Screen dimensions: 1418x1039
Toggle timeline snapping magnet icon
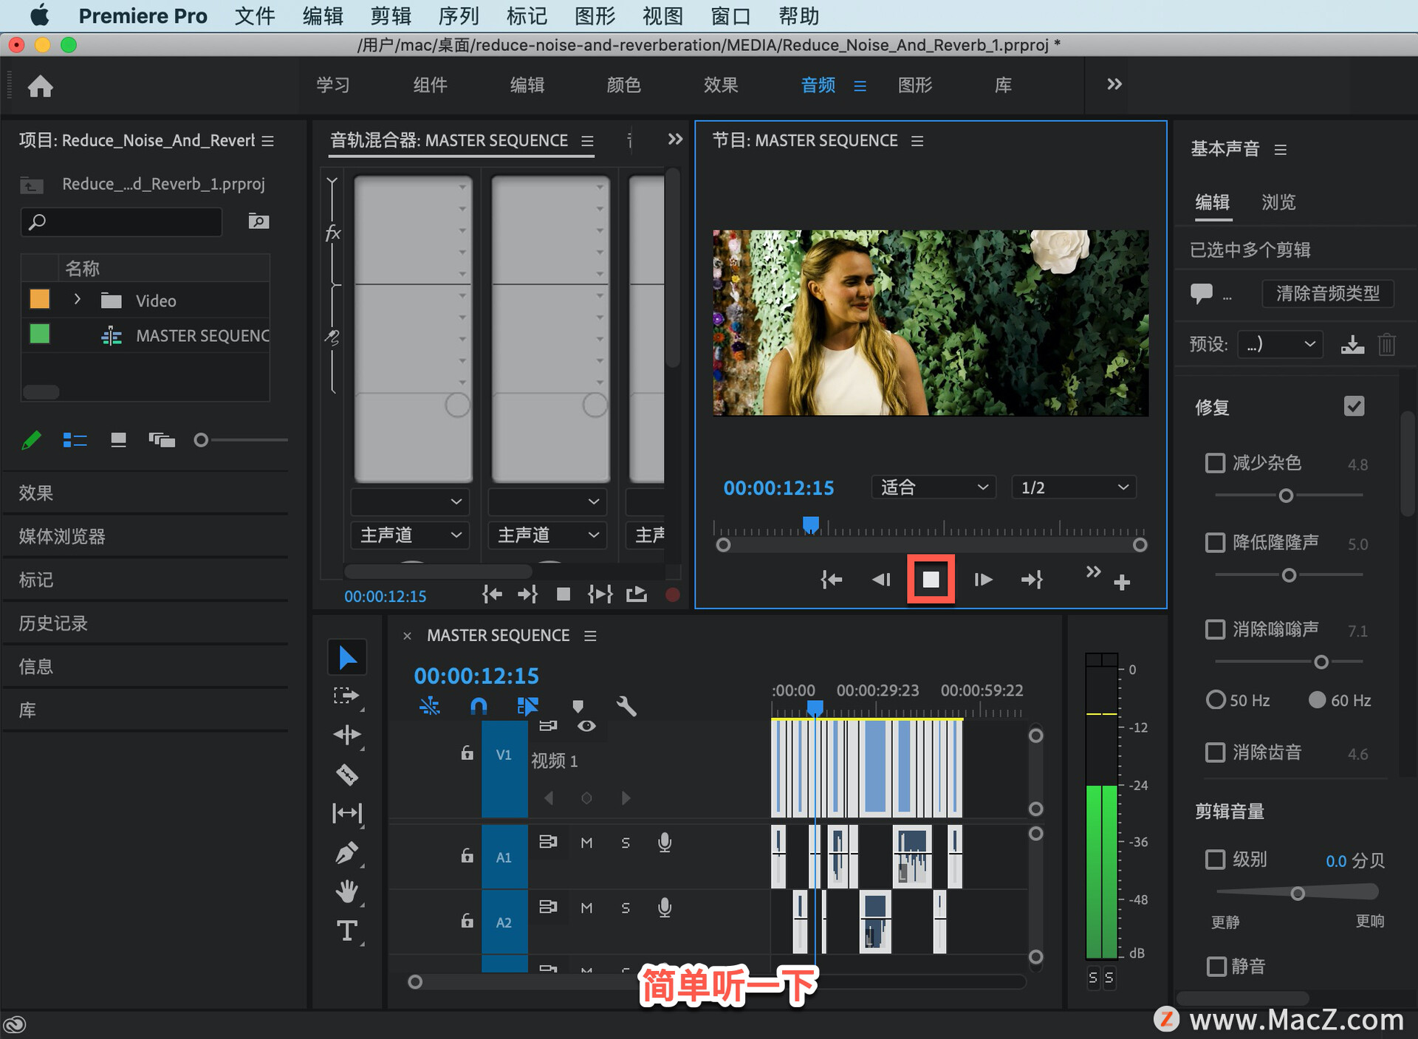coord(479,706)
